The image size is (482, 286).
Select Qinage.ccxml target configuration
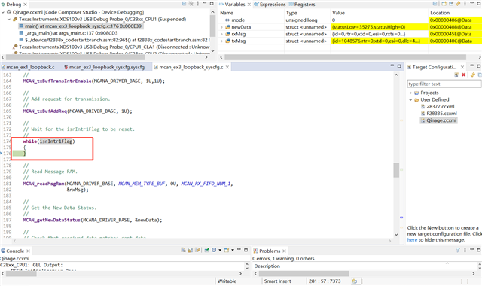pyautogui.click(x=438, y=120)
